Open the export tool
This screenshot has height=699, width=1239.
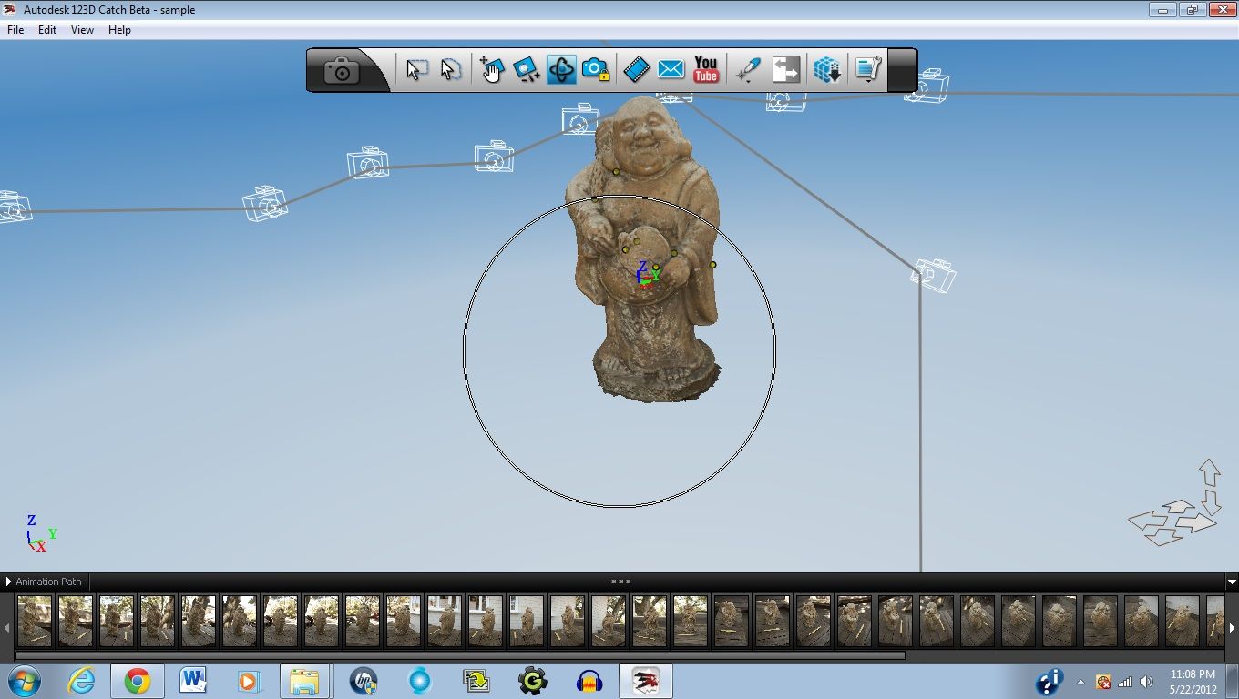785,68
